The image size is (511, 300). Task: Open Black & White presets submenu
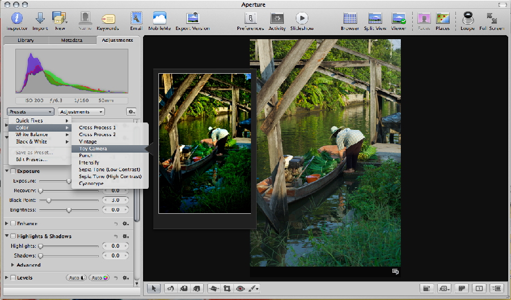click(40, 142)
